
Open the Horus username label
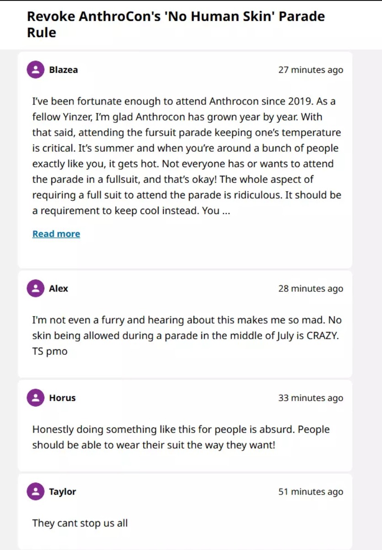click(63, 398)
